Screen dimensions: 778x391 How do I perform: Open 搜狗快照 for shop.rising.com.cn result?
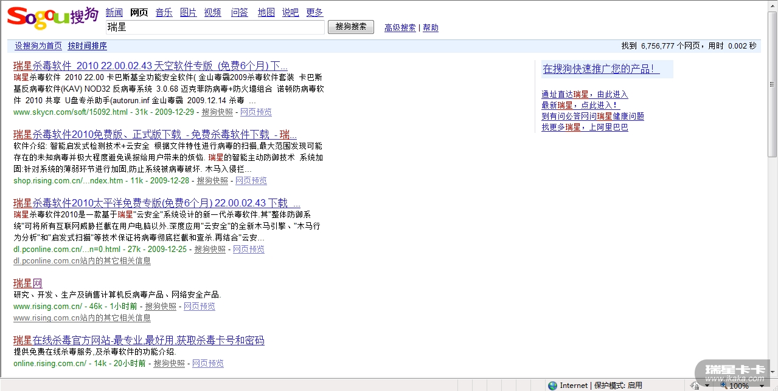click(212, 181)
